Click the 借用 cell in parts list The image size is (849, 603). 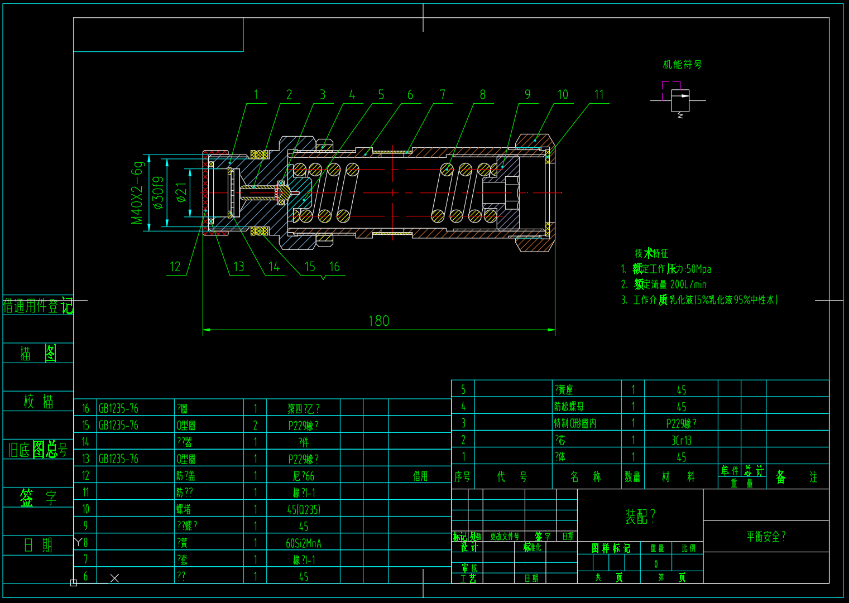(x=420, y=476)
